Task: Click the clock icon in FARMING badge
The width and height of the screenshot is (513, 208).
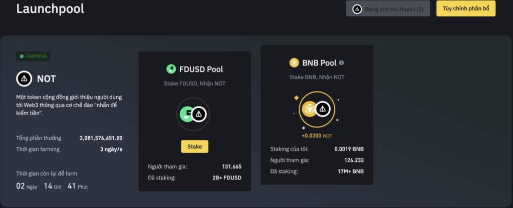Action: tap(22, 56)
